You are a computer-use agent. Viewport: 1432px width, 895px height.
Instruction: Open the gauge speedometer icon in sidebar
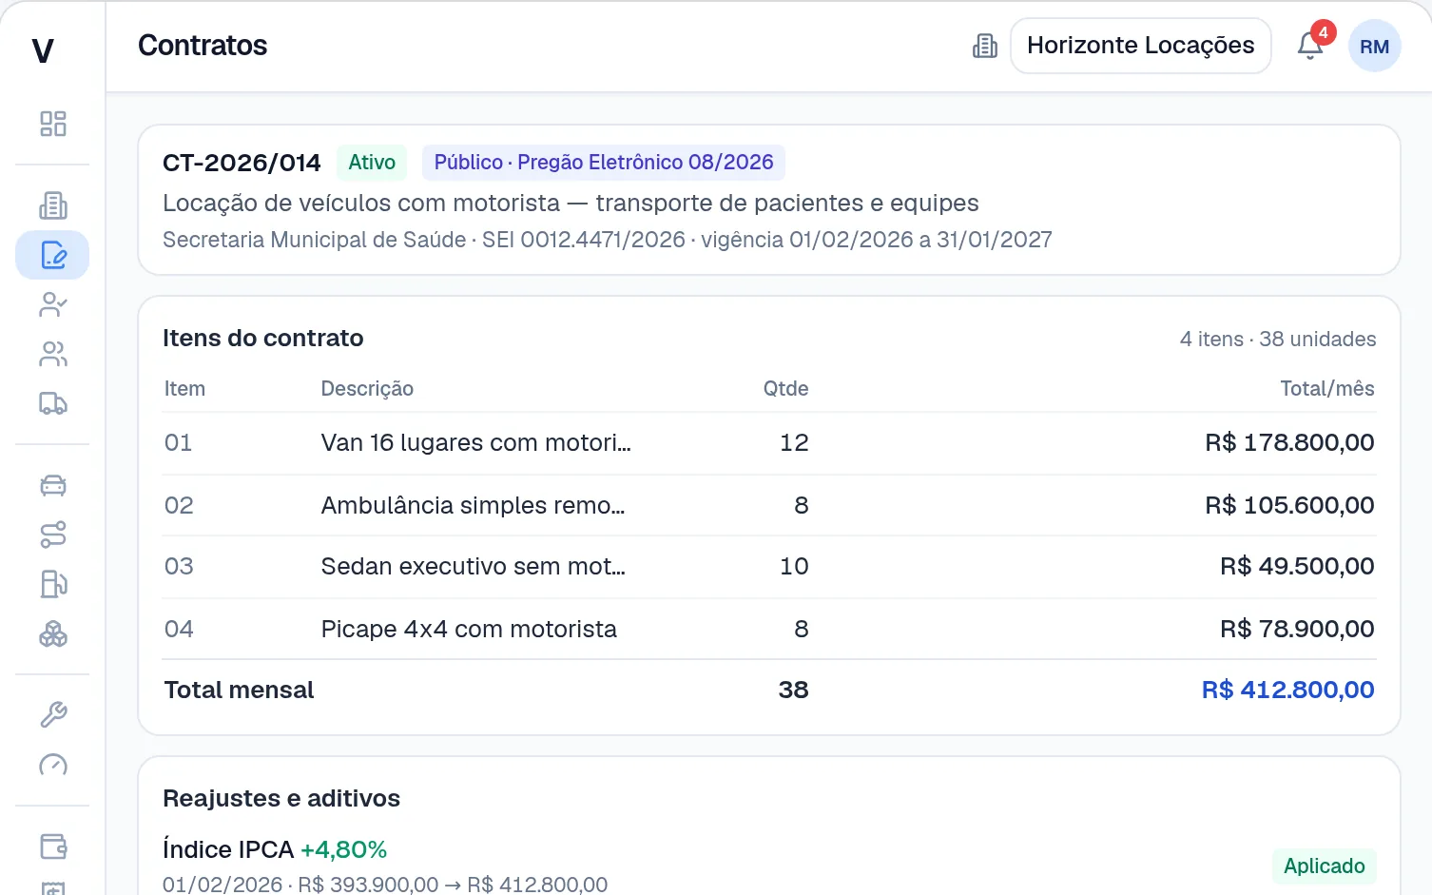(x=52, y=765)
